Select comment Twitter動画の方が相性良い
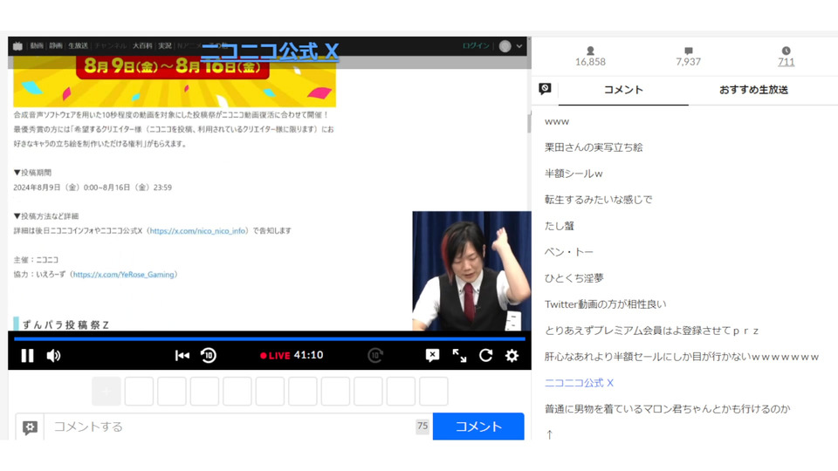This screenshot has width=838, height=471. click(x=605, y=304)
